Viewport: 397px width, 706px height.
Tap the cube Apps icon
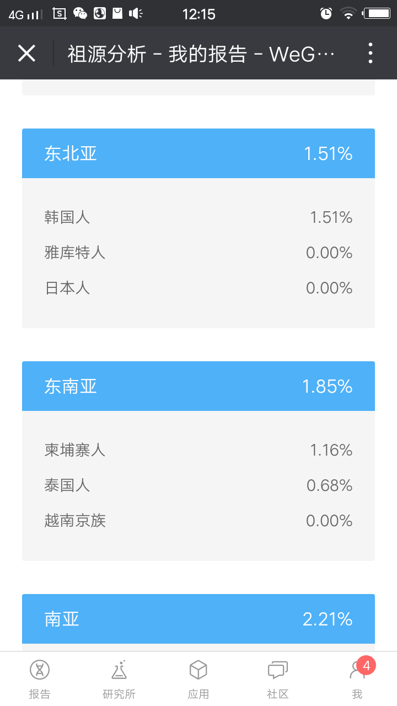(198, 670)
